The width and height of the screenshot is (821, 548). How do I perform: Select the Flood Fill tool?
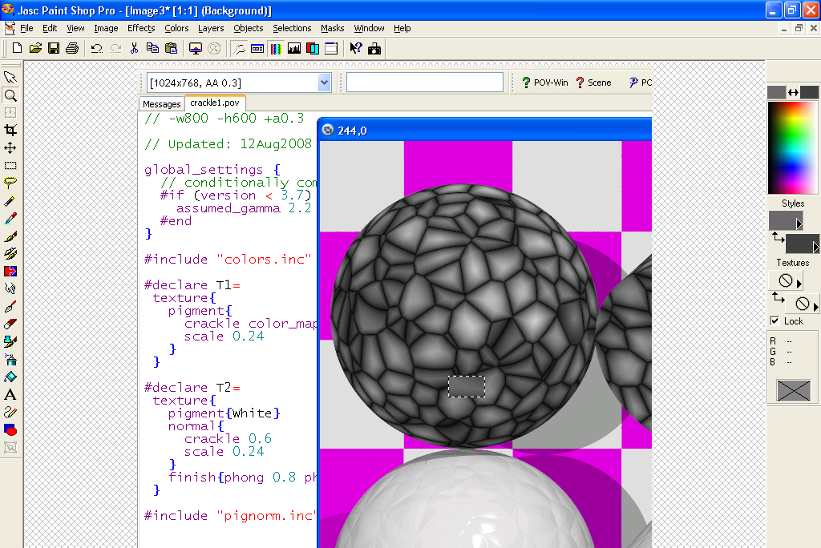tap(10, 377)
